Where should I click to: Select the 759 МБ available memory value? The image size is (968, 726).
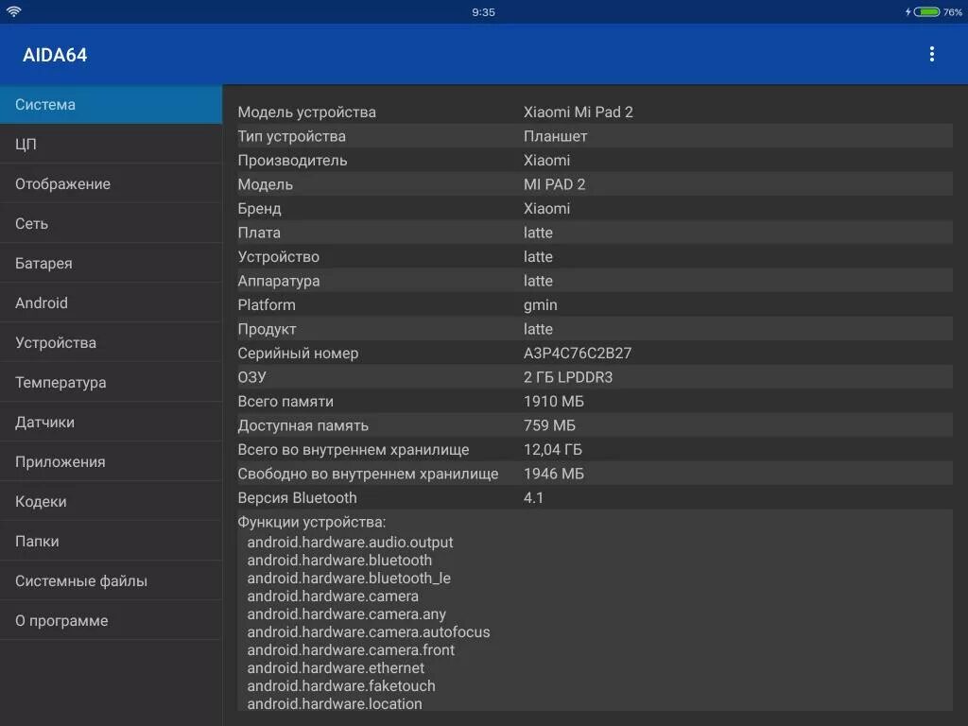[x=549, y=425]
